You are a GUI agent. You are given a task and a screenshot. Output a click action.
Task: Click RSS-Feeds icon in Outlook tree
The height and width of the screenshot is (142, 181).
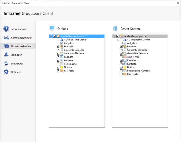[62, 71]
